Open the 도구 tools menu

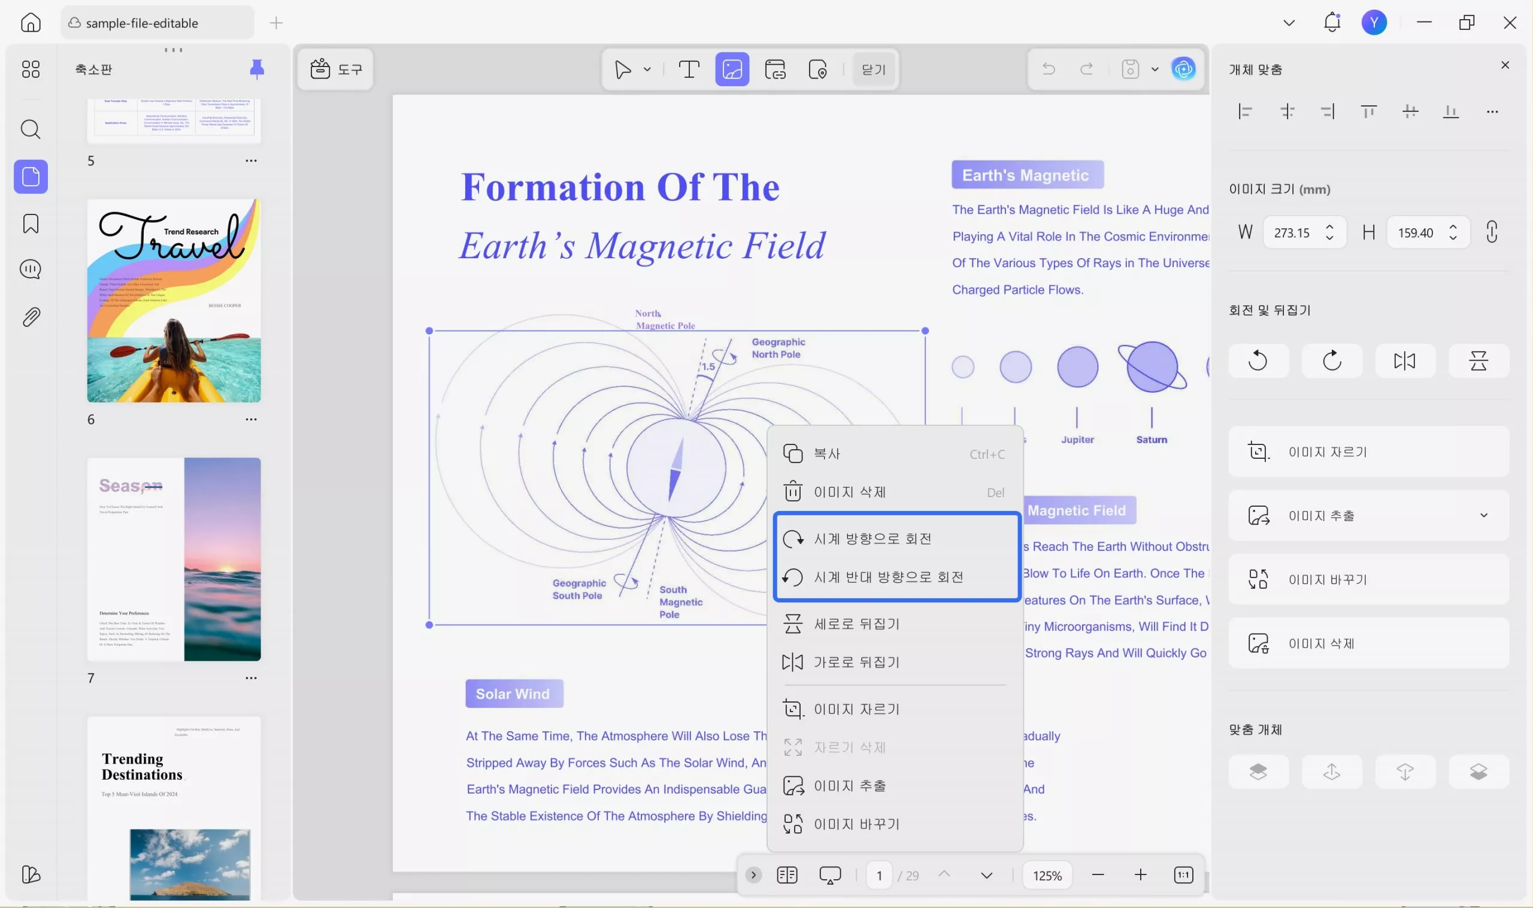[x=336, y=69]
